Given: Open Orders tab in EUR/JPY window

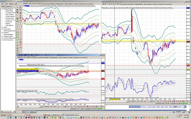Looking at the screenshot, I should pyautogui.click(x=76, y=4).
